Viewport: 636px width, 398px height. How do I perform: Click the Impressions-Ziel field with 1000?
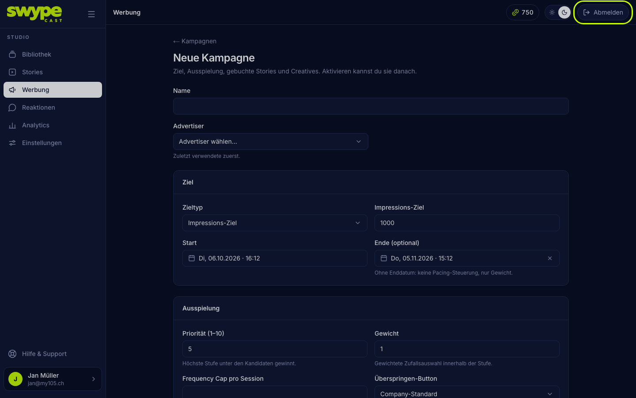467,223
